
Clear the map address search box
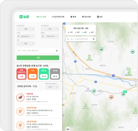click(94, 39)
